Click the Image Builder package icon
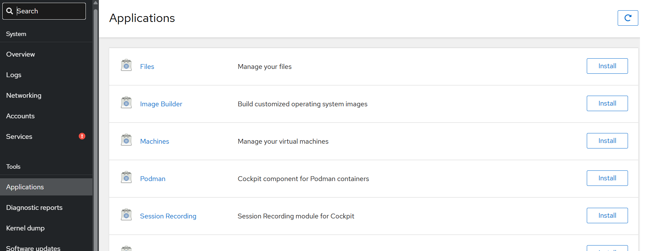 [126, 103]
